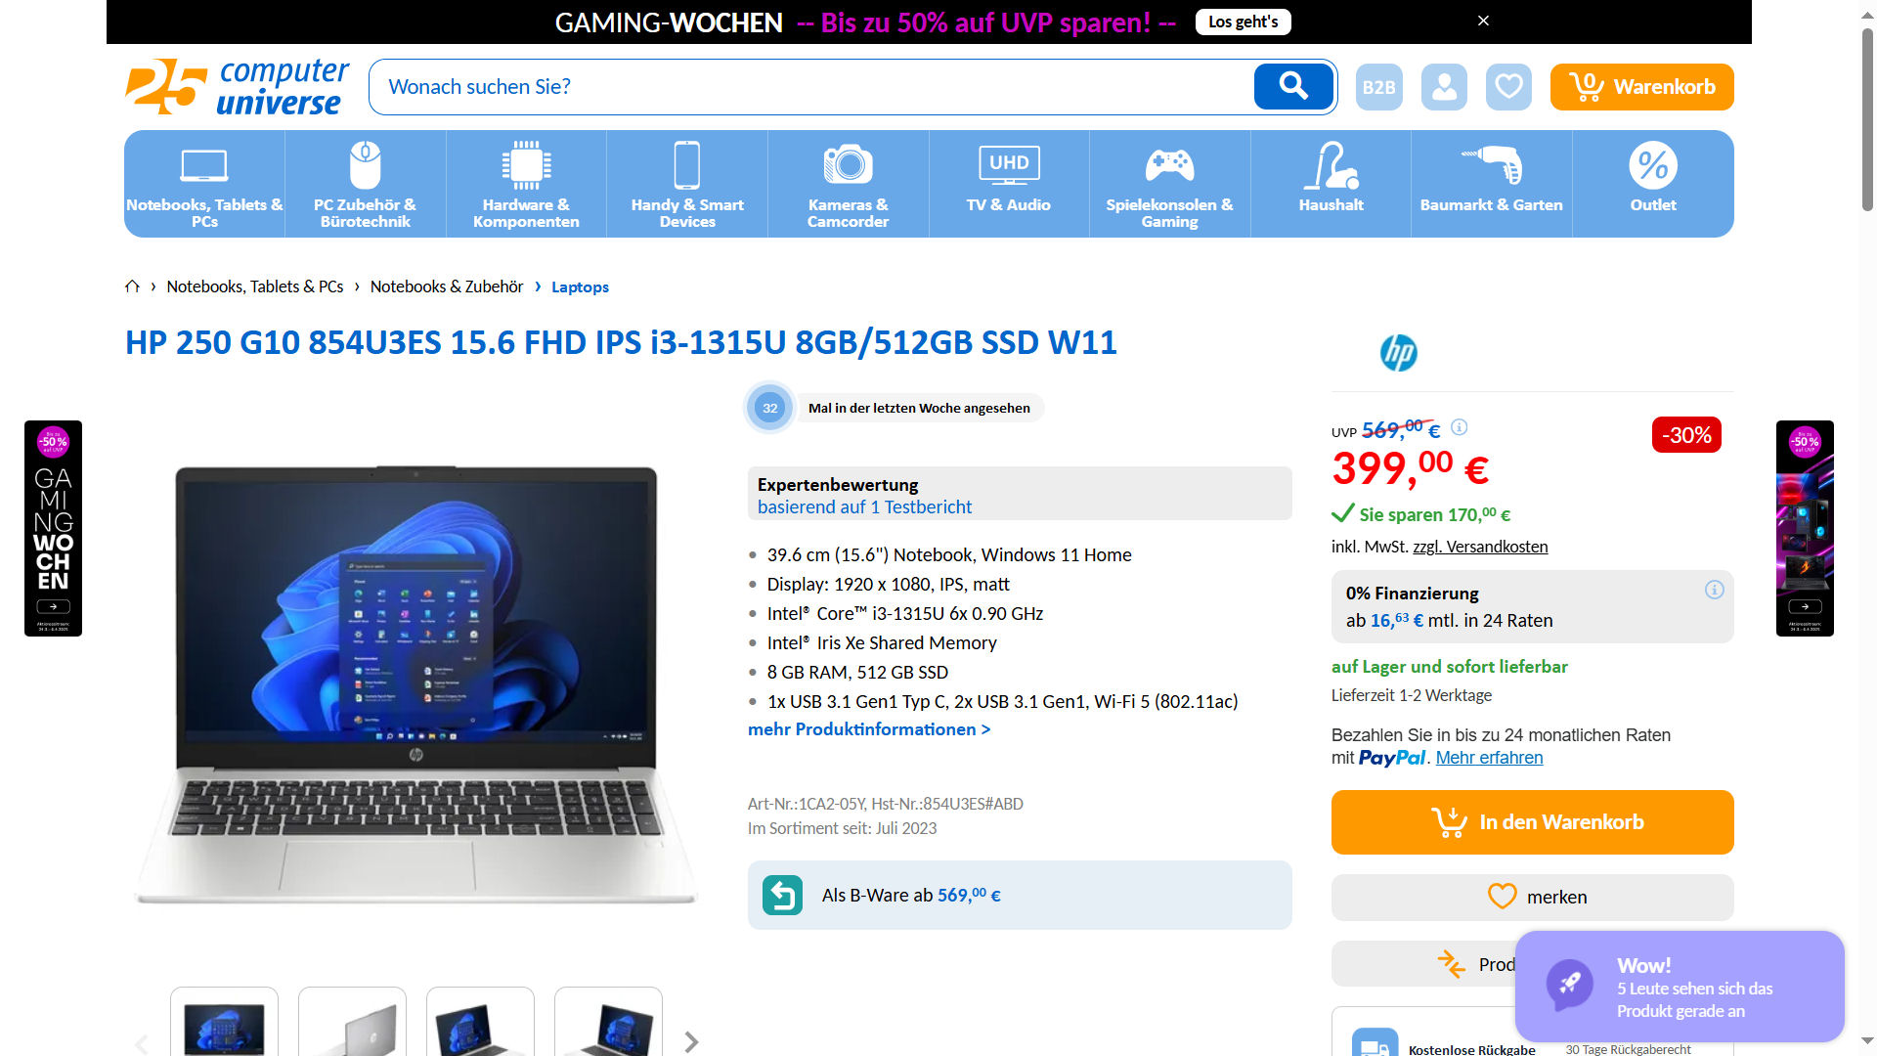
Task: Open the user profile icon
Action: pos(1444,87)
